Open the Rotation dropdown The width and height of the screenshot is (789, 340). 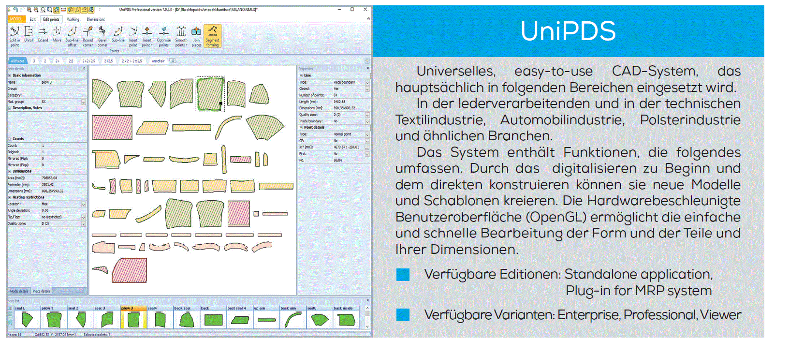click(x=84, y=204)
